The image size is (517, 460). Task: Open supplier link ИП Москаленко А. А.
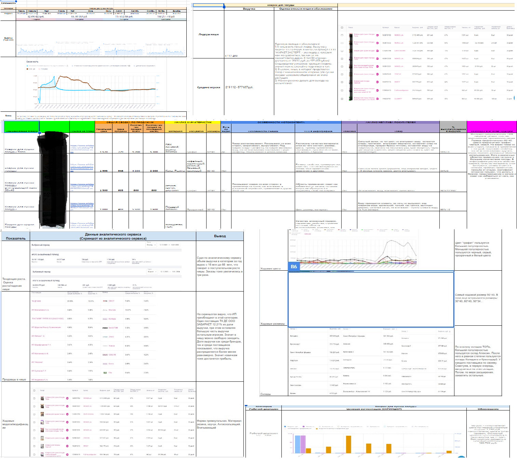(40, 310)
